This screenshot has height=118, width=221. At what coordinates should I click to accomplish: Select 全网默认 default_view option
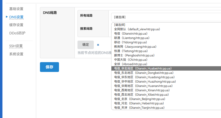137,29
